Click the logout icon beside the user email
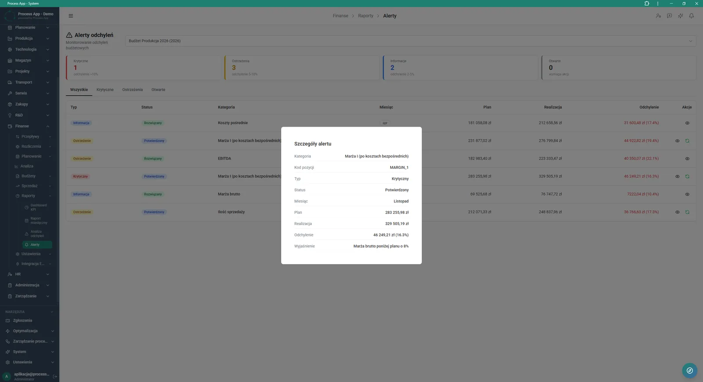The height and width of the screenshot is (382, 703). (x=55, y=376)
